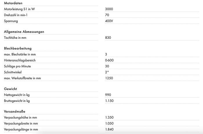Click the Verpackungshöhe value 1.350
Viewport: 203px width, 134px height.
pos(110,117)
